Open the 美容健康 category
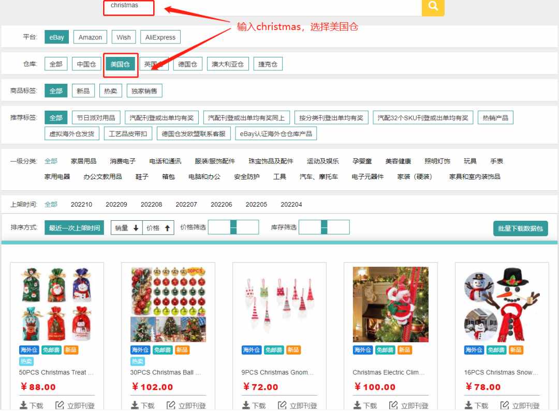559x411 pixels. (x=398, y=161)
